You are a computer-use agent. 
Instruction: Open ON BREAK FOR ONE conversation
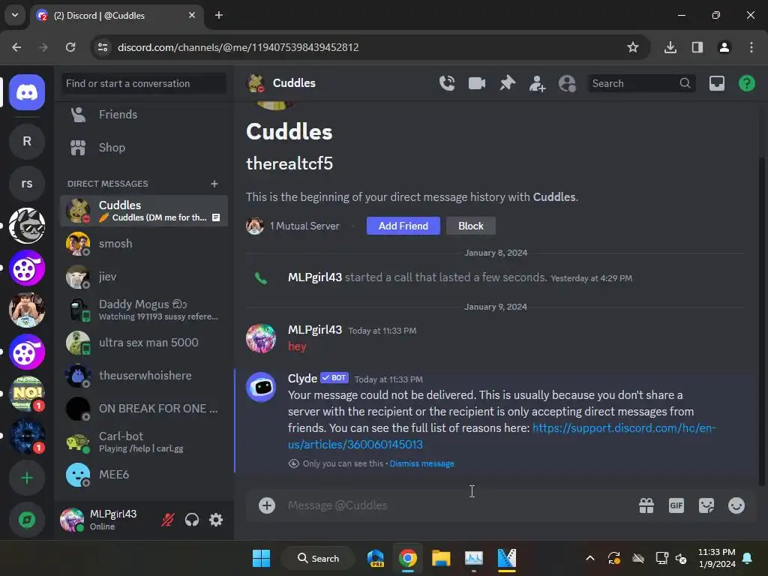pyautogui.click(x=143, y=409)
